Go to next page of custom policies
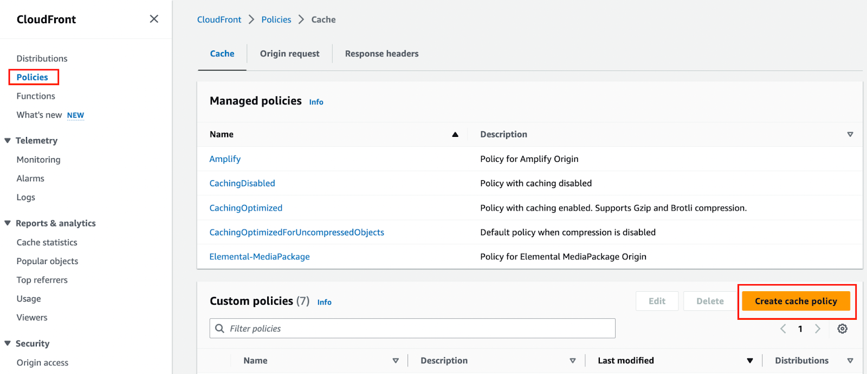The height and width of the screenshot is (374, 867). tap(818, 329)
